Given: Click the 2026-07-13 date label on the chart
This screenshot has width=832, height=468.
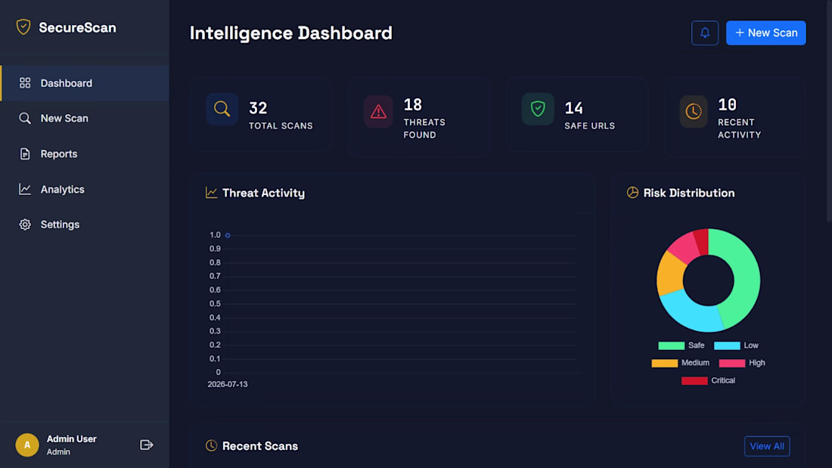Looking at the screenshot, I should point(228,384).
